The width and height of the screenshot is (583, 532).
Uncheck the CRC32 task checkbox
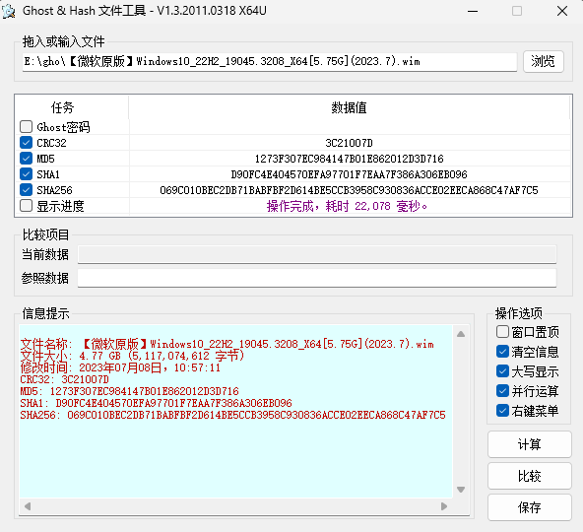(26, 143)
